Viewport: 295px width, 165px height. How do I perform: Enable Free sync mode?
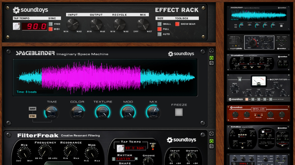pos(51,24)
